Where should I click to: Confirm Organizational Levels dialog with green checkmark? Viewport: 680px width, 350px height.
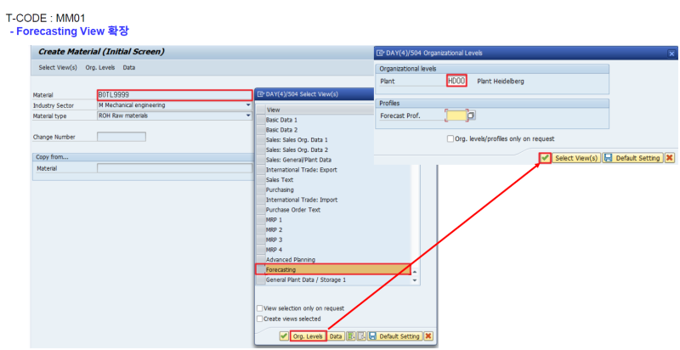(545, 158)
